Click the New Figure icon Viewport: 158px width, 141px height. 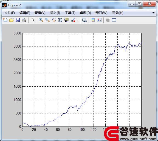click(x=5, y=20)
